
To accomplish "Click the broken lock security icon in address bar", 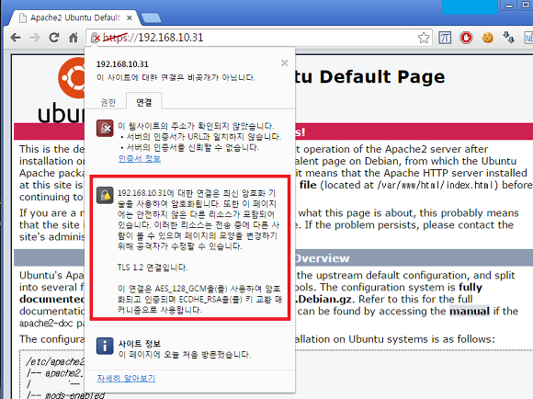I will [96, 38].
